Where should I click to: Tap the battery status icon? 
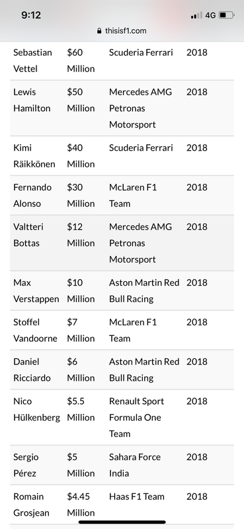click(226, 15)
